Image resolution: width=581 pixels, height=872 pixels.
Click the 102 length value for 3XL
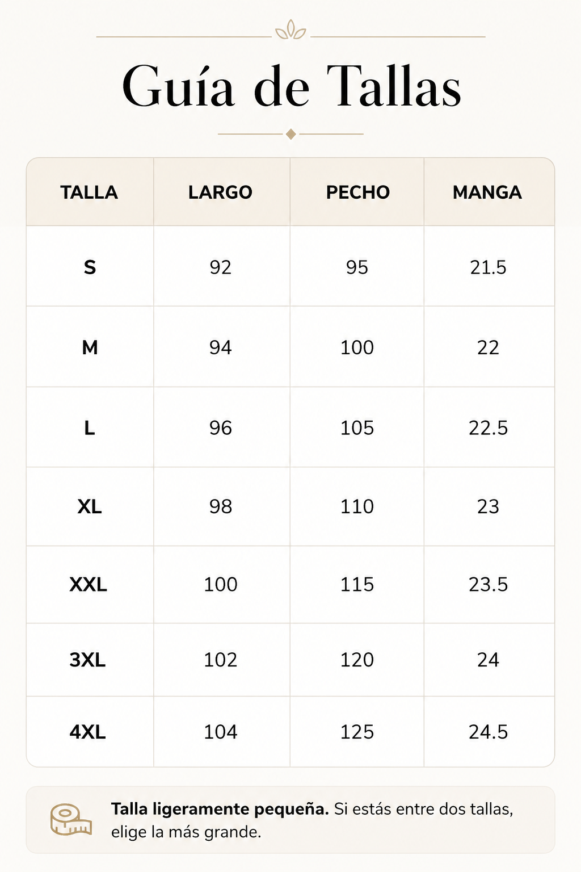[221, 660]
